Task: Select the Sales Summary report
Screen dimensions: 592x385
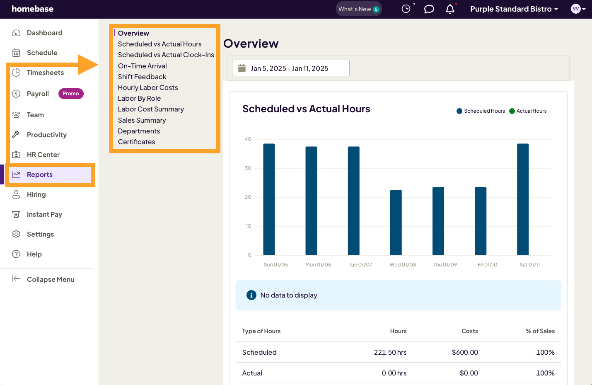Action: 142,120
